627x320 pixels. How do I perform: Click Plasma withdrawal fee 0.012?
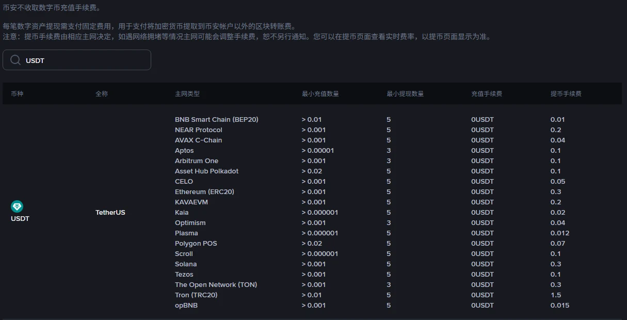pyautogui.click(x=560, y=233)
